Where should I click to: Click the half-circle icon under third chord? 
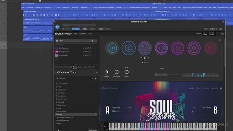[145, 58]
